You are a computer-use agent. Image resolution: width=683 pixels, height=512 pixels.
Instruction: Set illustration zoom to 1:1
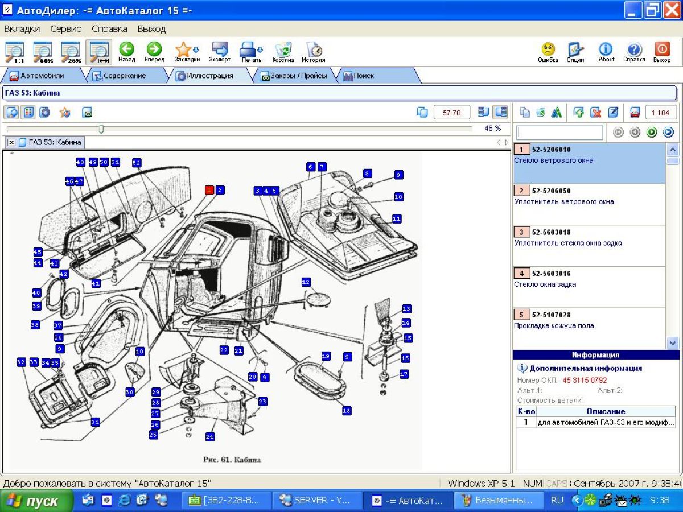(15, 52)
